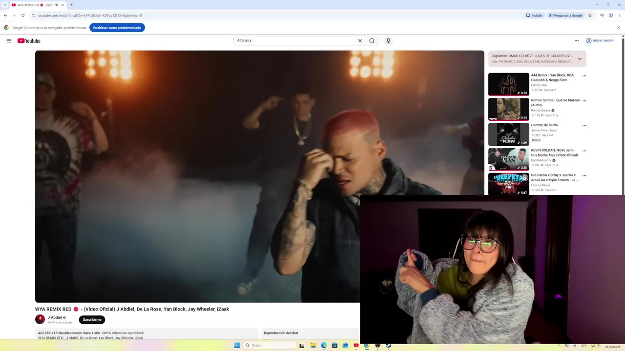
Task: Click 'Romeo Santos - Que Se Mueran' title
Action: pos(555,102)
